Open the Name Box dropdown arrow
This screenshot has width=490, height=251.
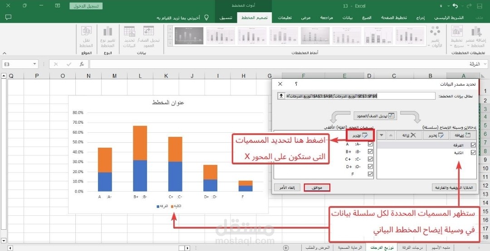(x=34, y=64)
